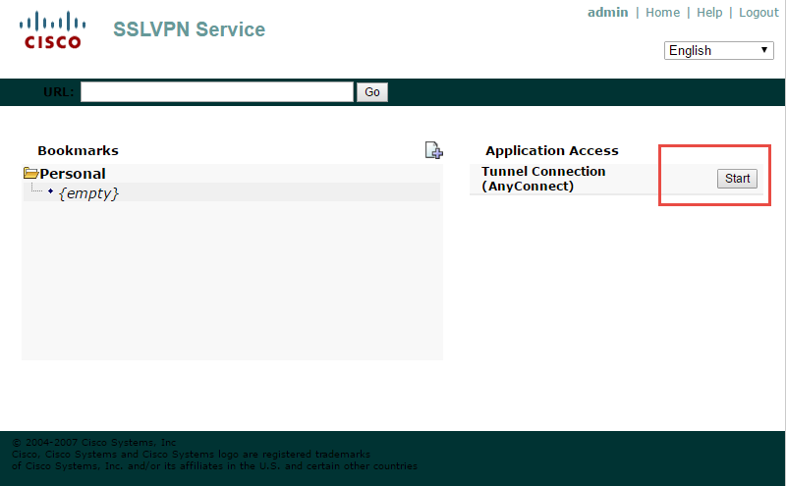The width and height of the screenshot is (786, 486).
Task: Log out using the Logout link
Action: coord(758,13)
